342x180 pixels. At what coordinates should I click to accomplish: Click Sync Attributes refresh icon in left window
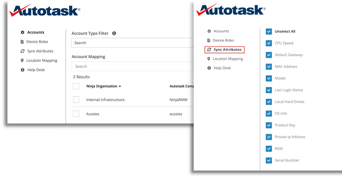(23, 51)
